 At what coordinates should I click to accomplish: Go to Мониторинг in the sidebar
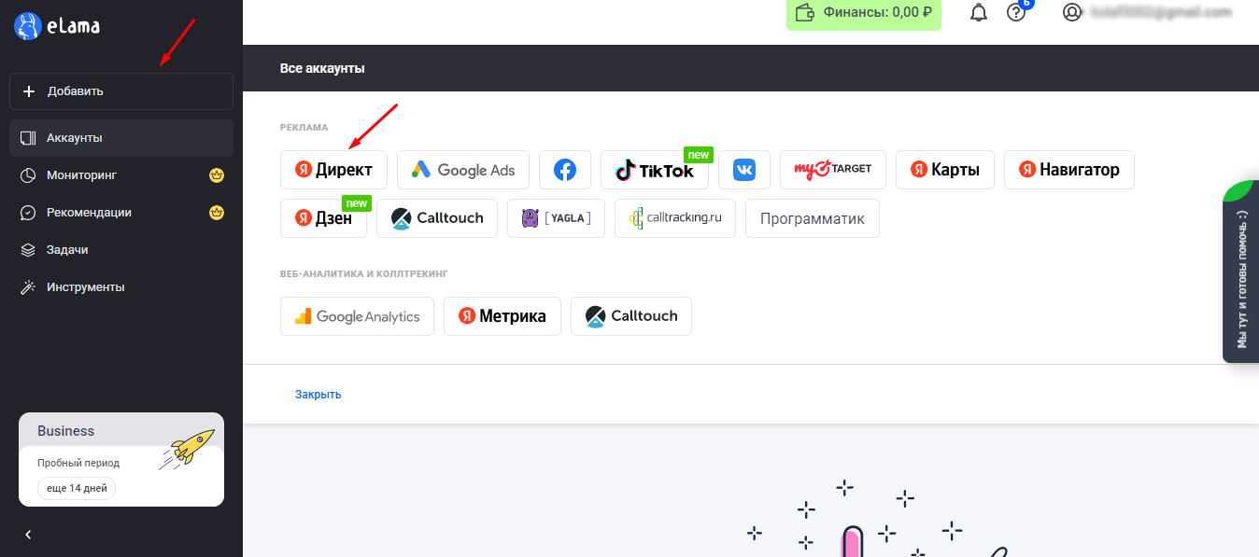coord(82,175)
